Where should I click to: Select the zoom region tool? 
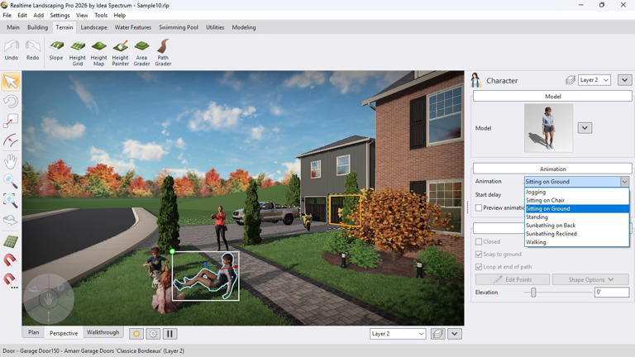(x=11, y=200)
